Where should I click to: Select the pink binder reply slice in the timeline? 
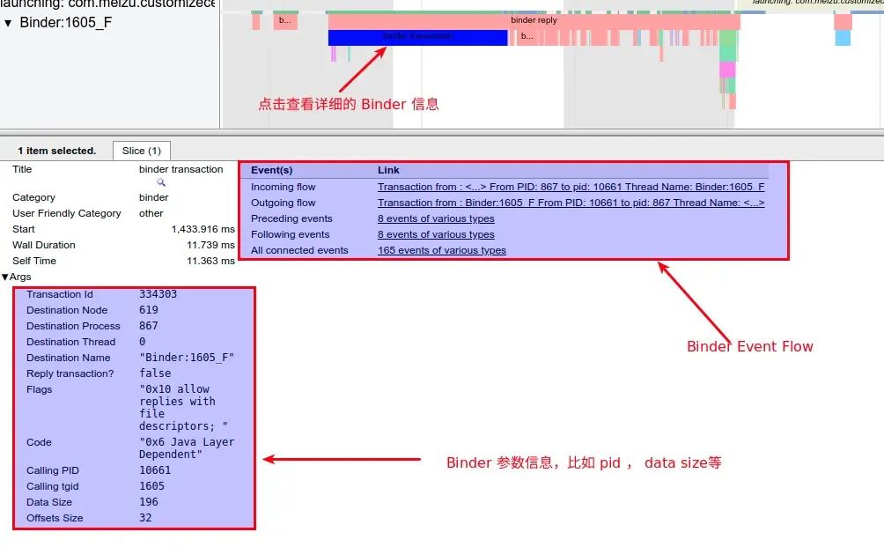pos(534,19)
